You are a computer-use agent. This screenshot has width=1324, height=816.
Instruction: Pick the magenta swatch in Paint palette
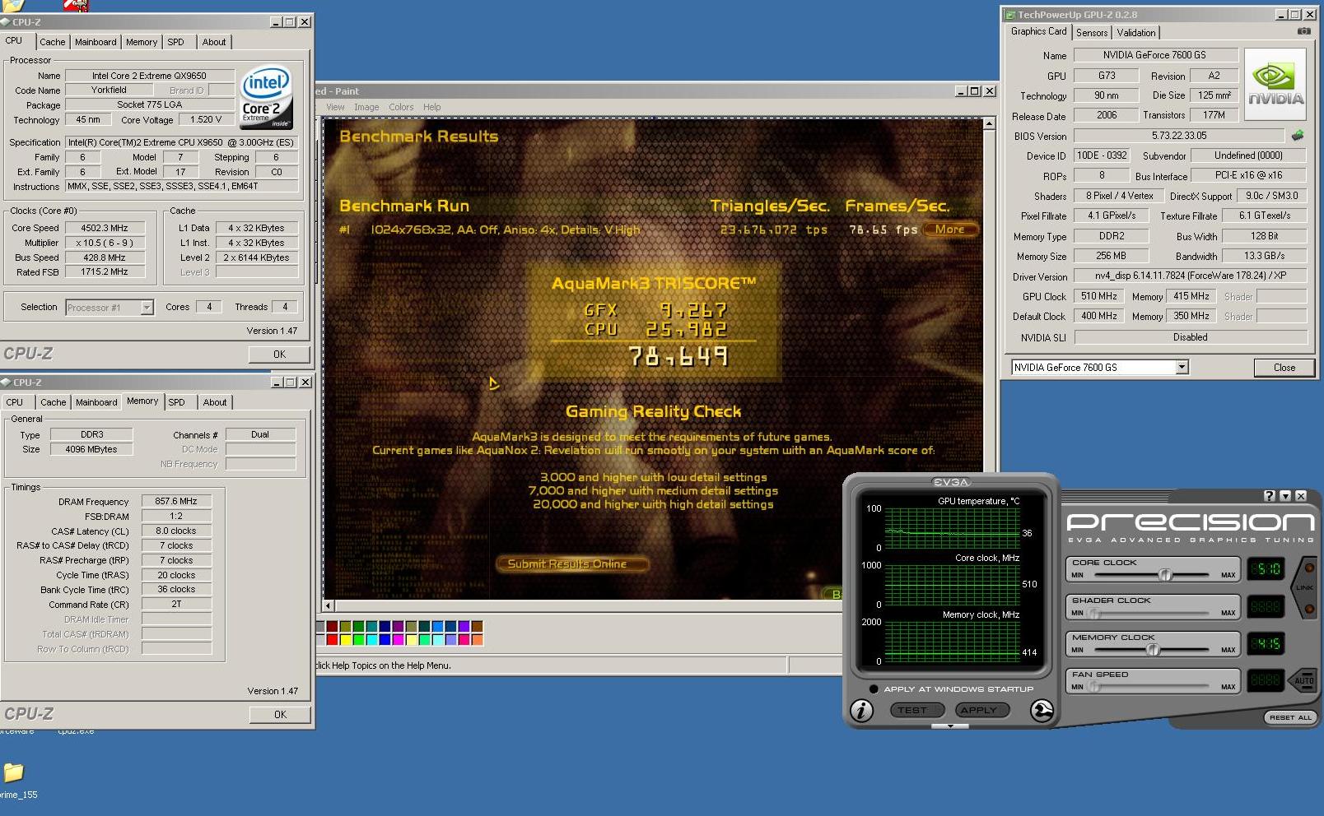[398, 639]
